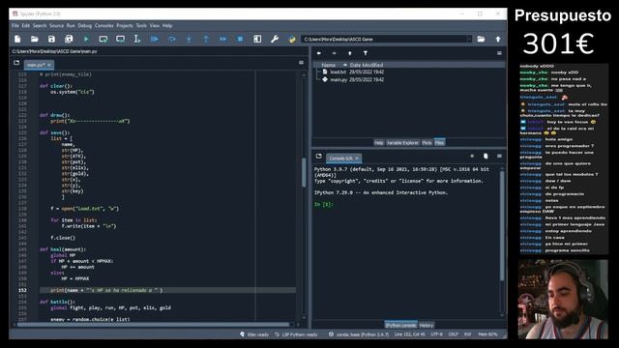
Task: Open the Files pane options menu
Action: (499, 53)
